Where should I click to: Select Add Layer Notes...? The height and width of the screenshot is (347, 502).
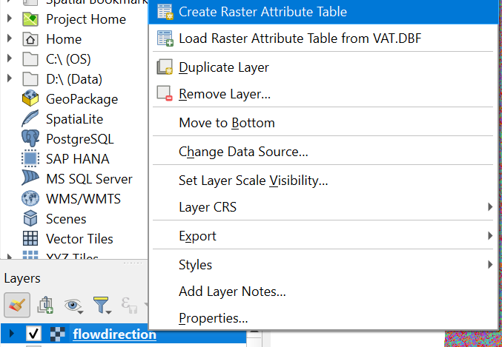323,292
